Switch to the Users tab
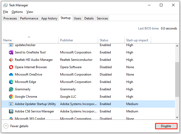 pyautogui.click(x=78, y=18)
